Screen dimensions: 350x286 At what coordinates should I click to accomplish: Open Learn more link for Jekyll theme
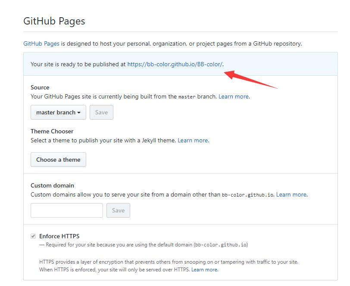pos(193,140)
